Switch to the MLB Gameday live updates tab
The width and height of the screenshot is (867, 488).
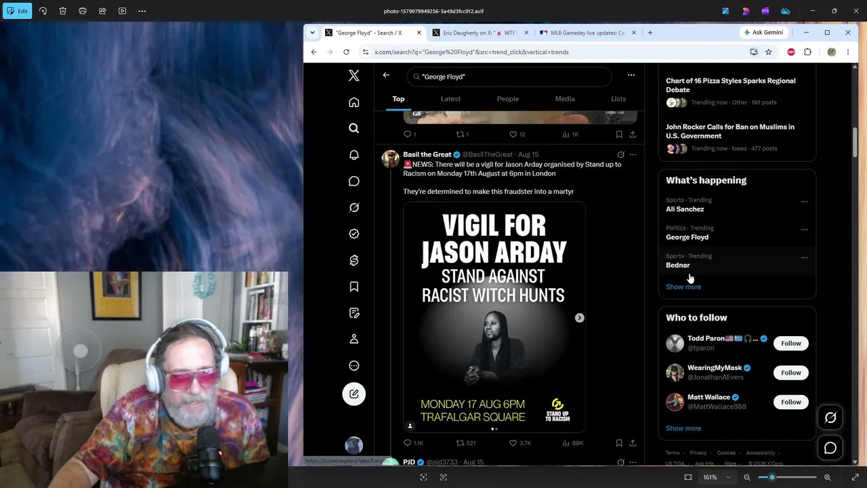pos(587,33)
